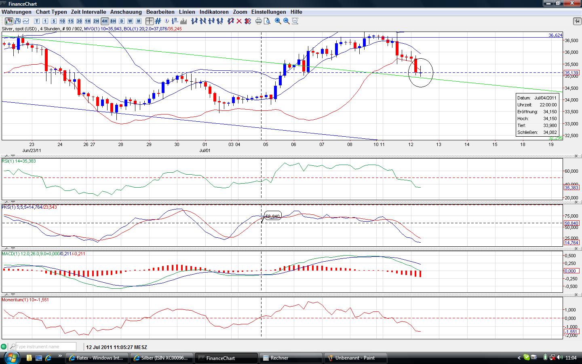Expand the RSI panel via corner arrow
The width and height of the screenshot is (582, 364).
576,156
